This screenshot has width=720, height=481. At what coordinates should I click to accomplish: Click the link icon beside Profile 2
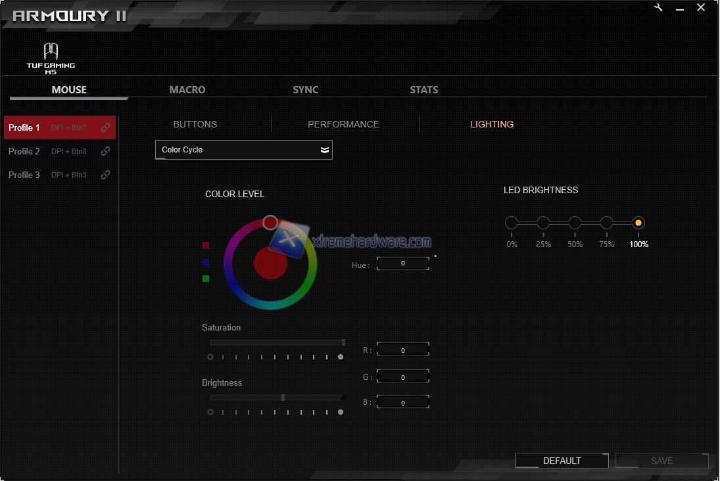point(105,151)
